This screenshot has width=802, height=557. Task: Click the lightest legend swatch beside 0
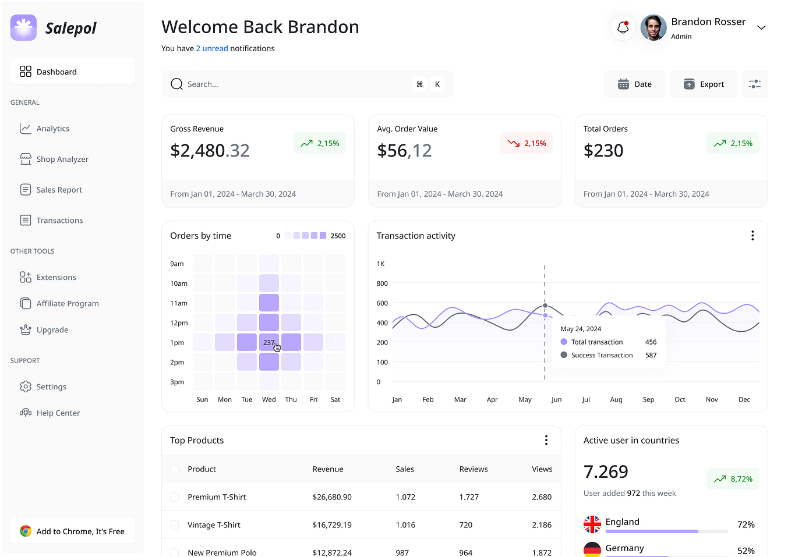[288, 236]
